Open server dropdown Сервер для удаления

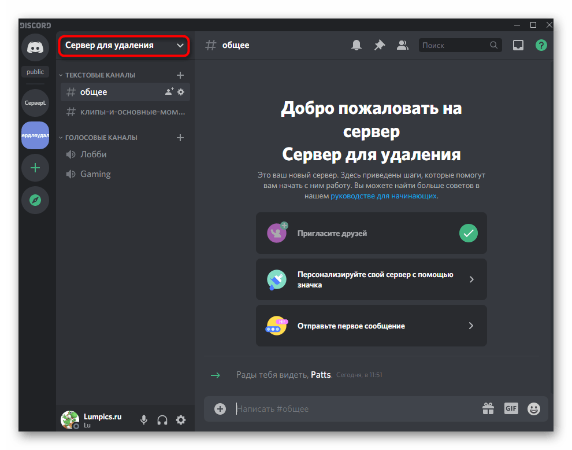tap(124, 46)
